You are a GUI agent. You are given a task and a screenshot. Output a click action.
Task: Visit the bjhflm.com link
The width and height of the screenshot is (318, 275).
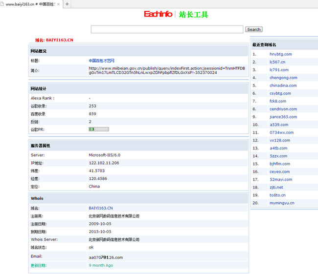[279, 164]
